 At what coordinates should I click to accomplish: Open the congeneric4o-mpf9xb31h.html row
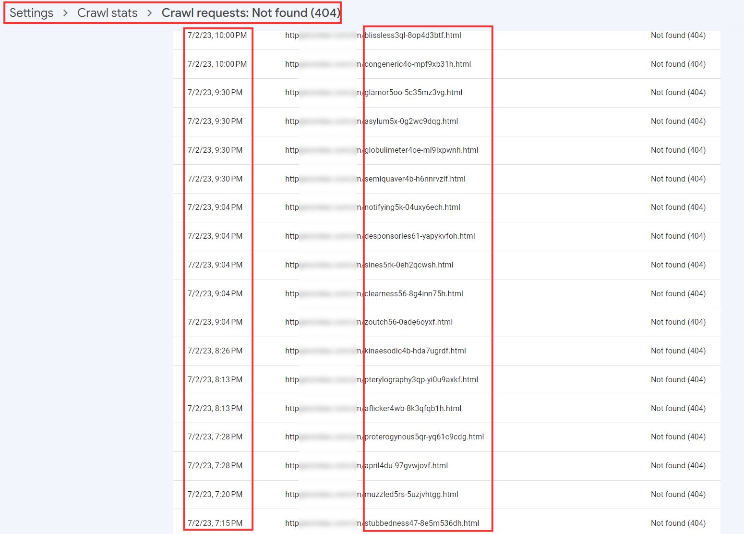pyautogui.click(x=446, y=64)
